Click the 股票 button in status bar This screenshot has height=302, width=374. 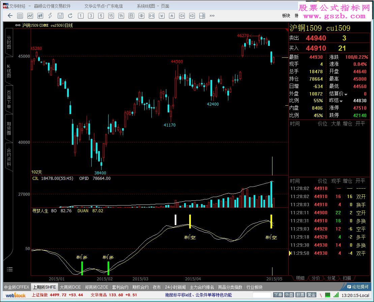[300, 295]
